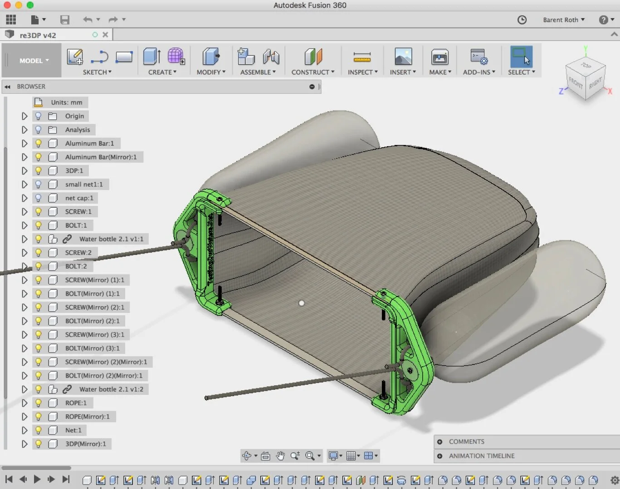
Task: Click the Create Form sculpt icon
Action: (176, 57)
